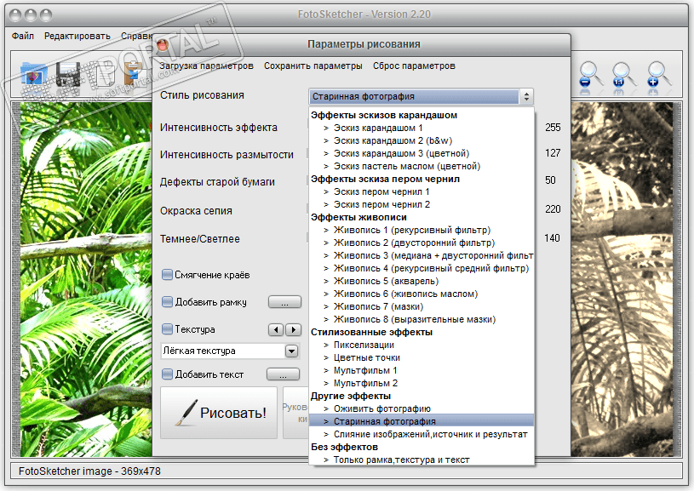Toggle the Текстура checkbox

point(167,329)
